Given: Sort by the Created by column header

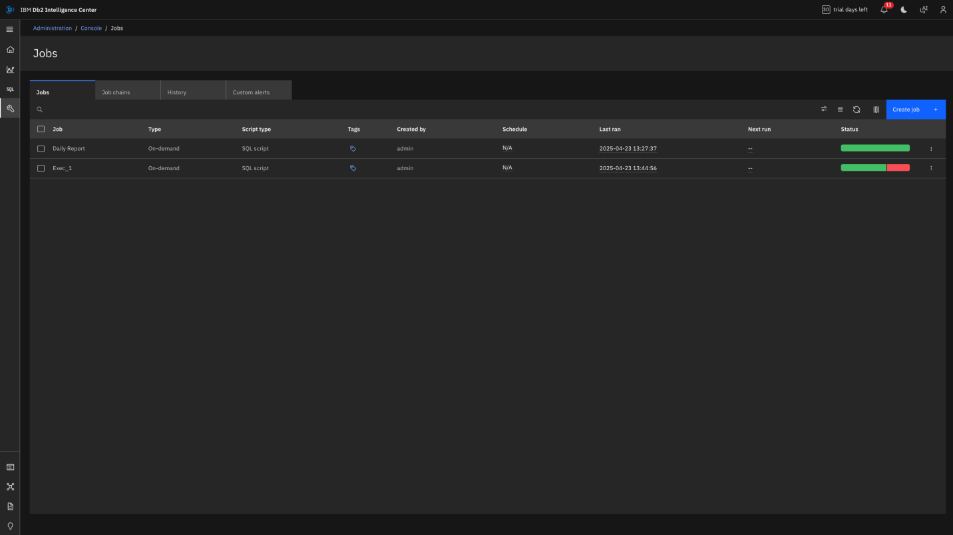Looking at the screenshot, I should [x=411, y=129].
